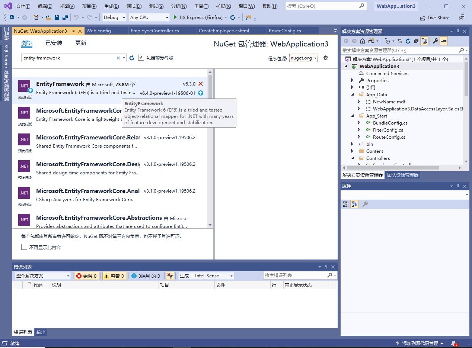
Task: Open the 调试(D) menu
Action: [134, 6]
